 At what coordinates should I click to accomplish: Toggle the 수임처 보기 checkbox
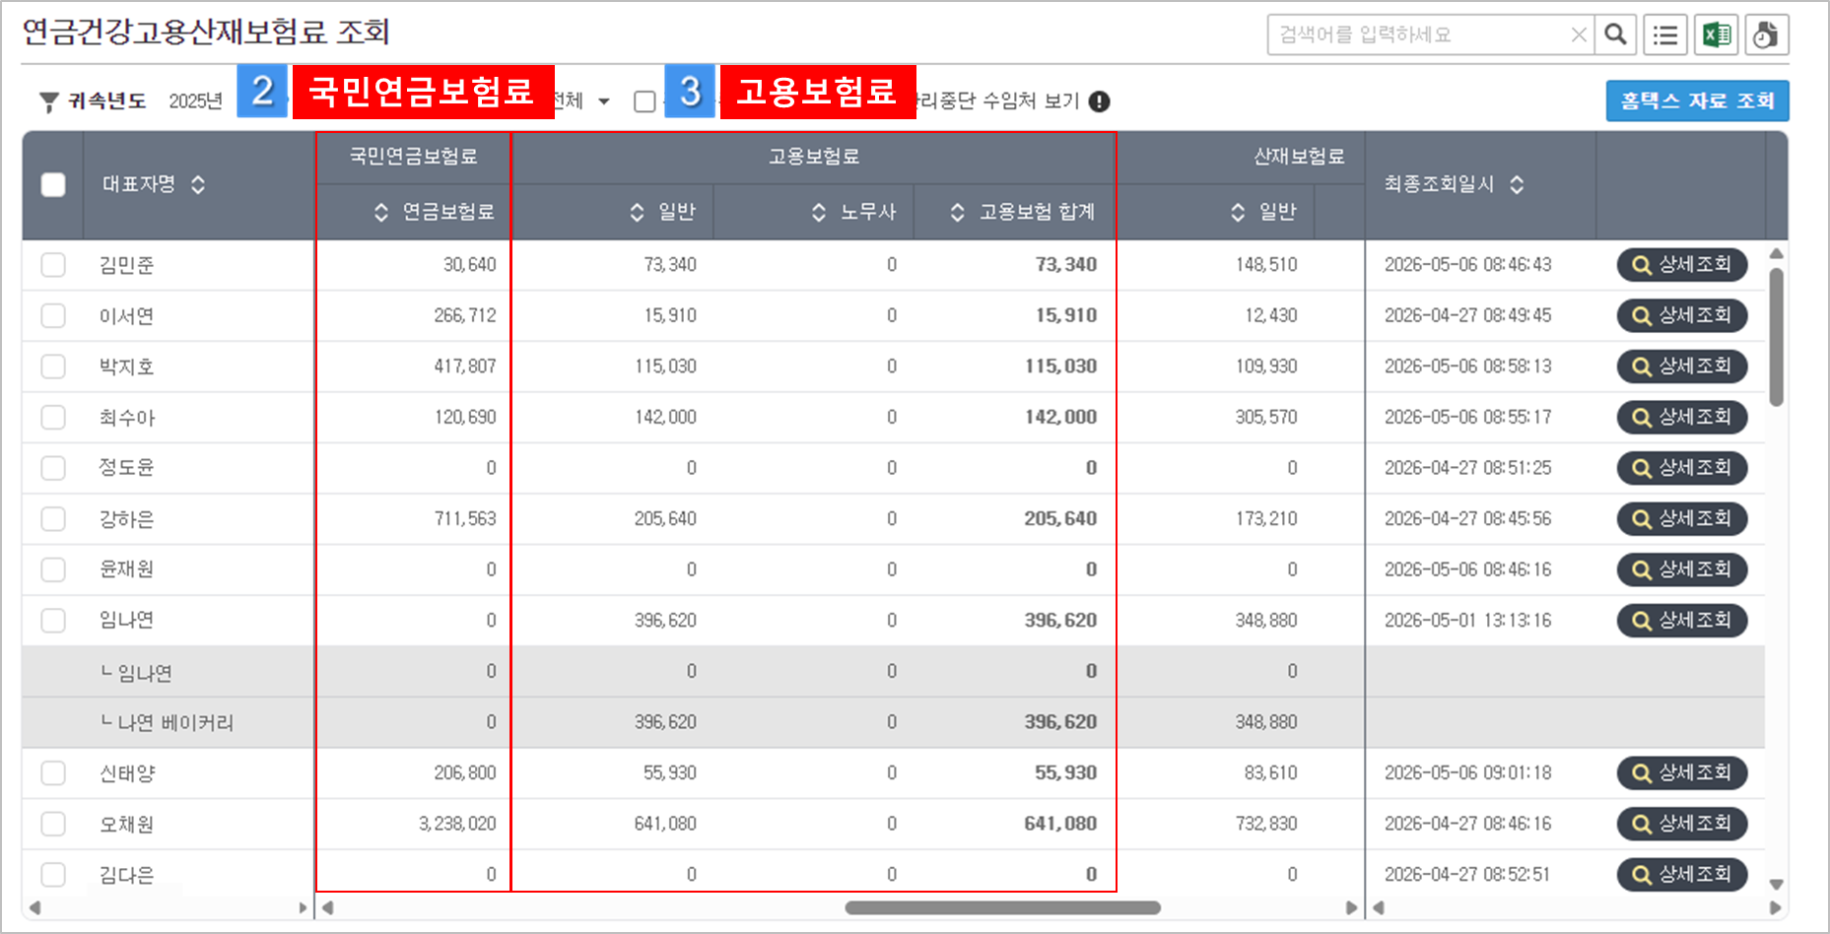point(644,101)
